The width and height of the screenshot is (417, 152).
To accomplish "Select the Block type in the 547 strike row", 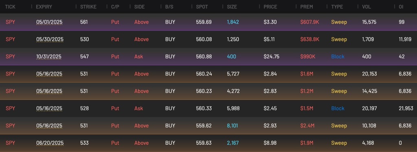I will pos(338,57).
